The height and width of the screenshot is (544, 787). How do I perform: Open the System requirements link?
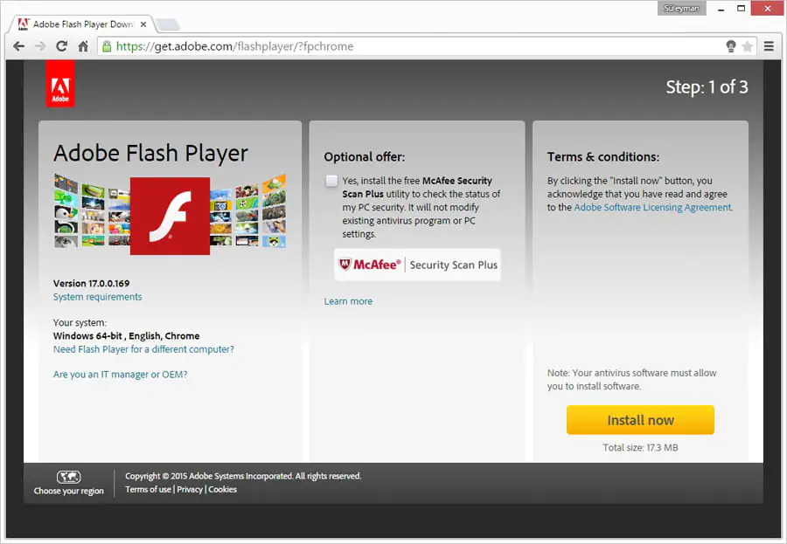tap(97, 297)
